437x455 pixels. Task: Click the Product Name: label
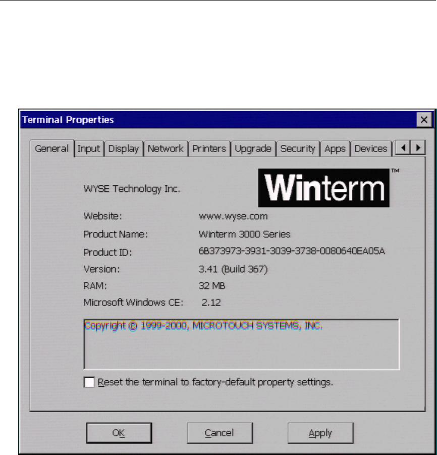pos(116,234)
